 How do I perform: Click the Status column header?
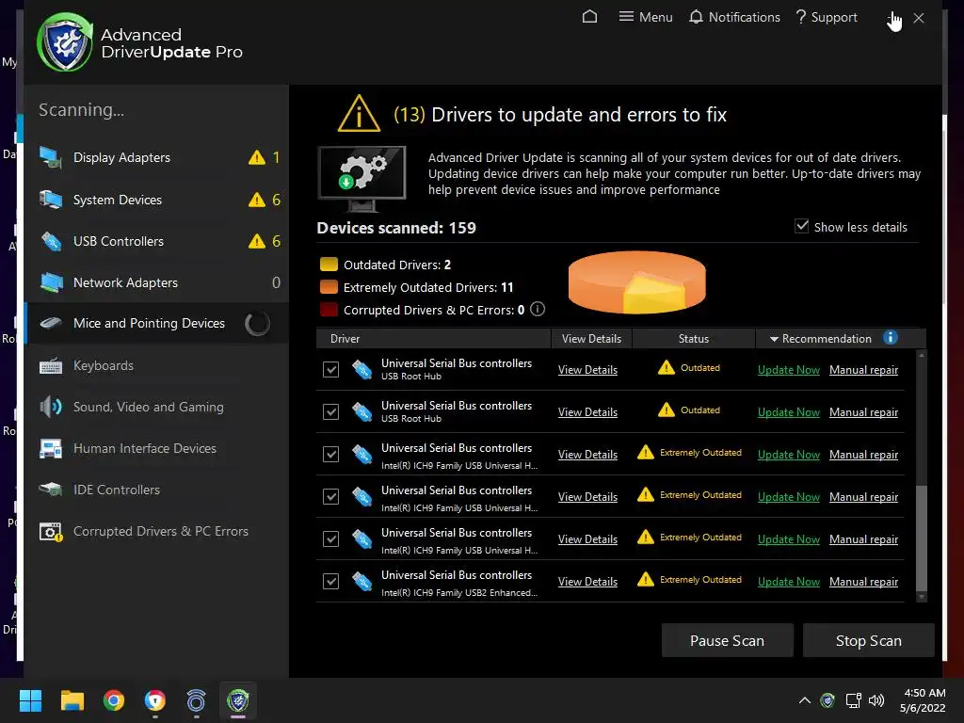(694, 339)
